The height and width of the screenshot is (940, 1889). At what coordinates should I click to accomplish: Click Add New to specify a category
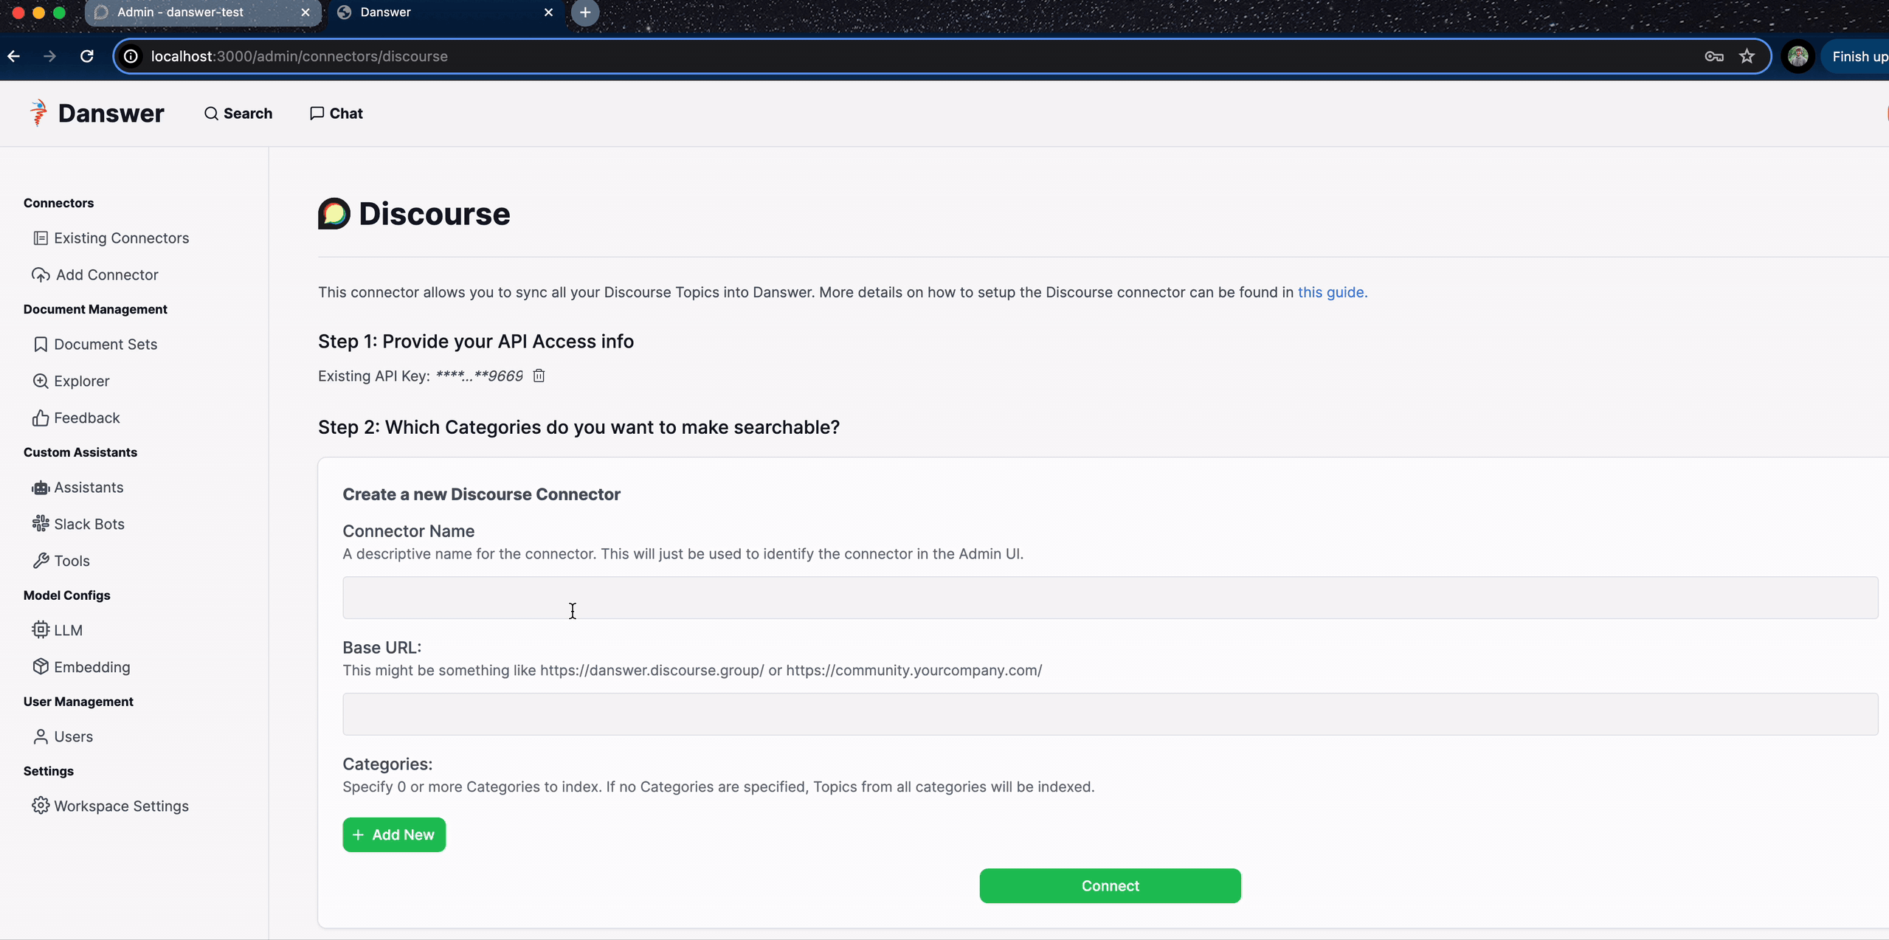394,834
